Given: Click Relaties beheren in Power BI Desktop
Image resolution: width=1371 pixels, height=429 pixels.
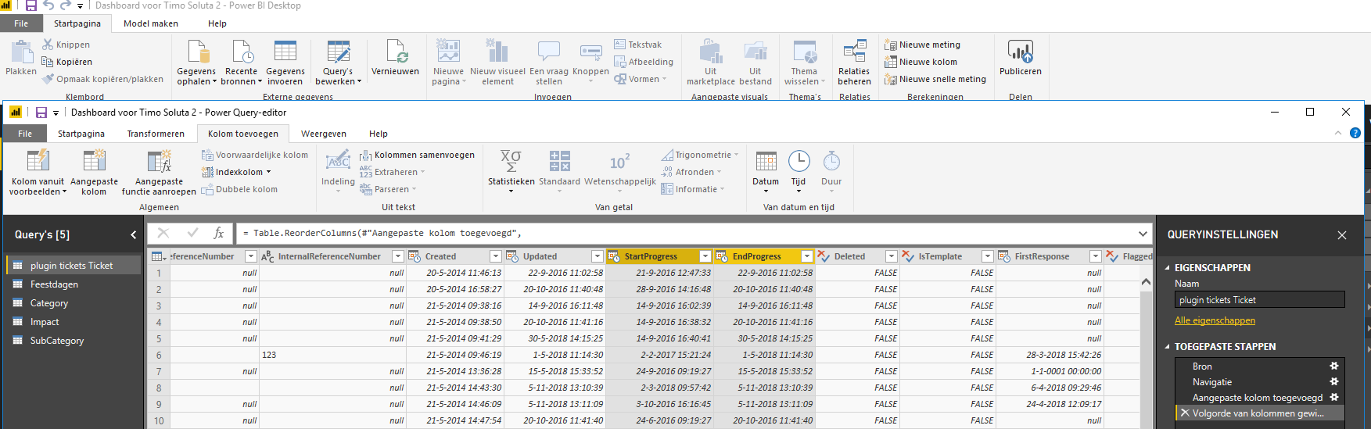Looking at the screenshot, I should click(854, 63).
